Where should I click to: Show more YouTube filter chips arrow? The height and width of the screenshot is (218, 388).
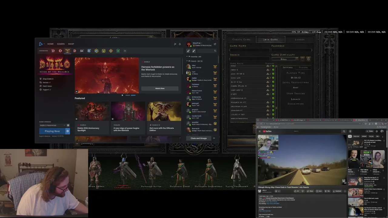pos(383,136)
